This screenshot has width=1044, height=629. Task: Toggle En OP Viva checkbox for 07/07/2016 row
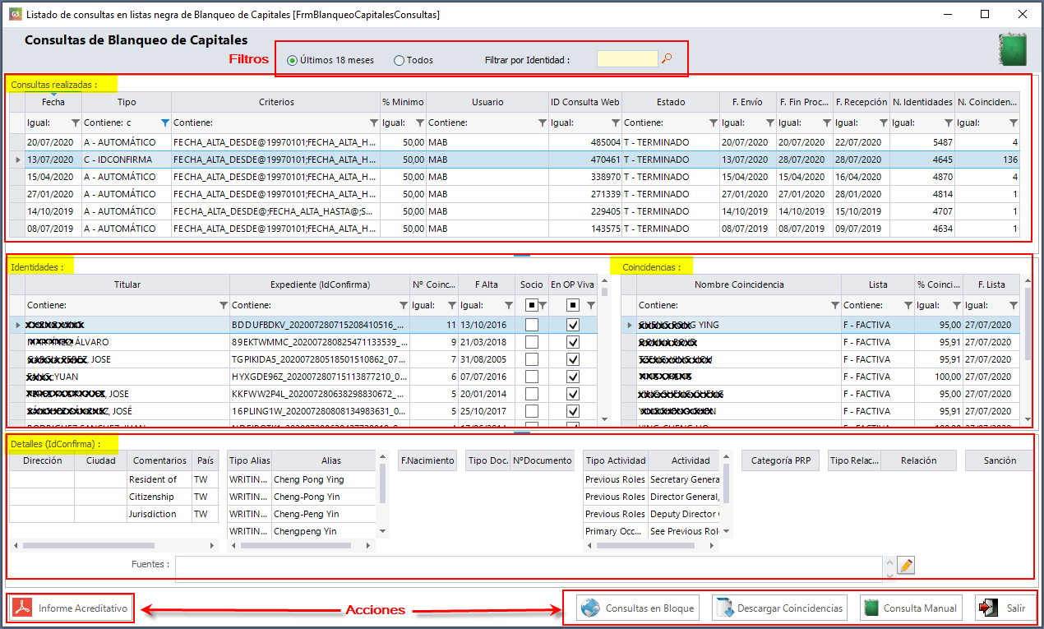click(x=573, y=377)
